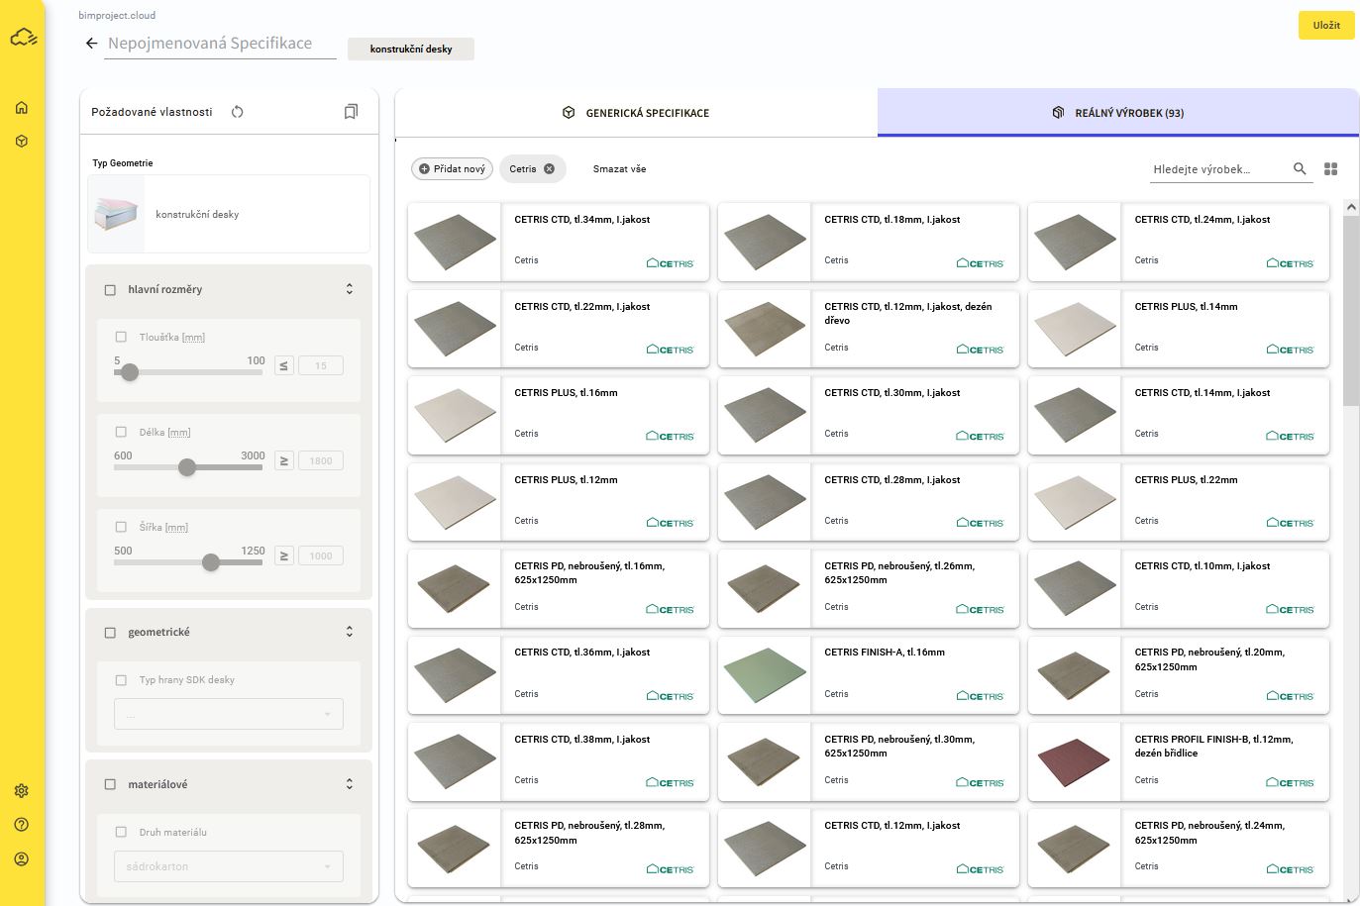Select CETRIS CTD, tl.30mm, I.jakost title
1360x906 pixels.
[x=892, y=393]
